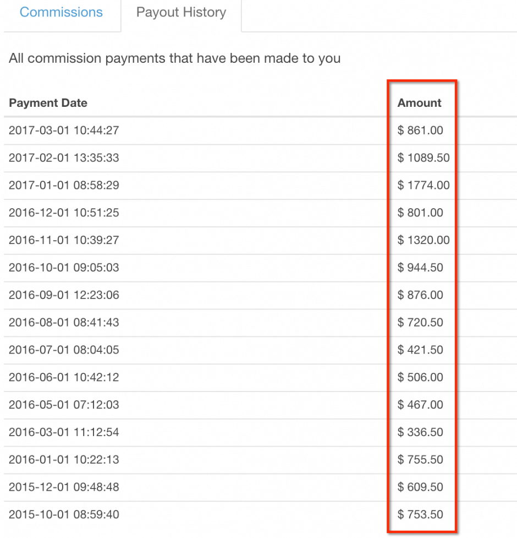Viewport: 517px width, 538px height.
Task: Click the $ 944.50 amount
Action: [x=420, y=268]
